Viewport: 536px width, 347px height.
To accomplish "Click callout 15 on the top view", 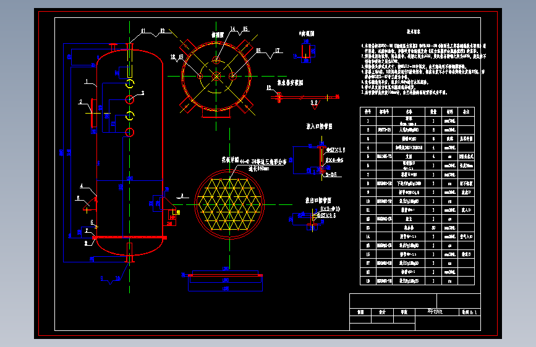I will pos(245,29).
